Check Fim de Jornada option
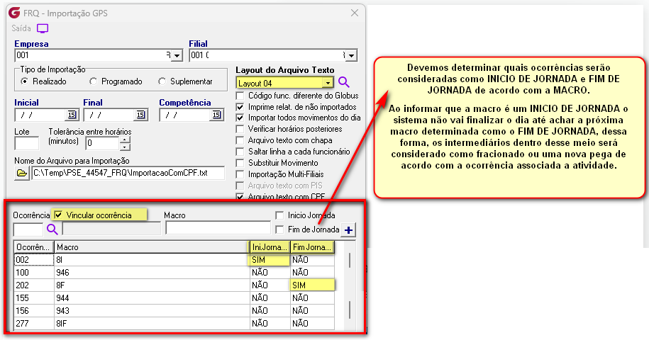 (x=279, y=229)
